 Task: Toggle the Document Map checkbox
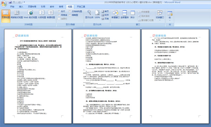70,12
